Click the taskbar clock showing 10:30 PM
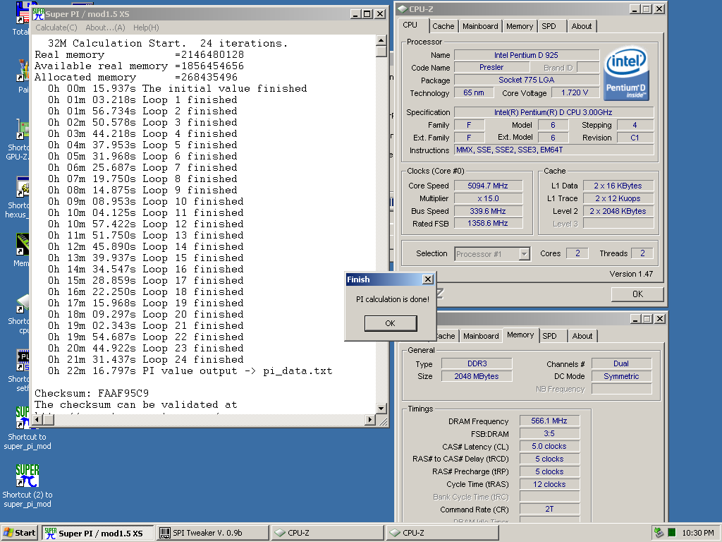The image size is (722, 542). pyautogui.click(x=697, y=533)
